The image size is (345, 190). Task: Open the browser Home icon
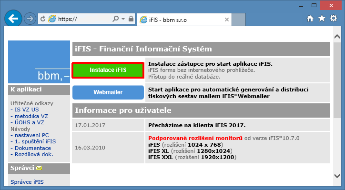click(310, 19)
